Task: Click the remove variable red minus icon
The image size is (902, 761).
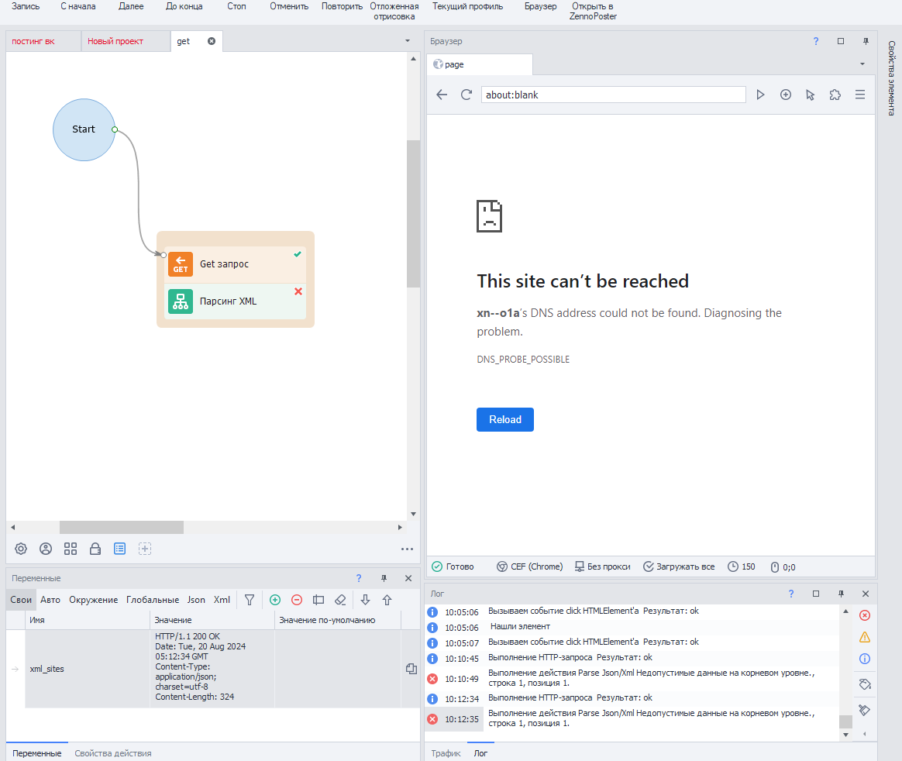Action: (x=296, y=600)
